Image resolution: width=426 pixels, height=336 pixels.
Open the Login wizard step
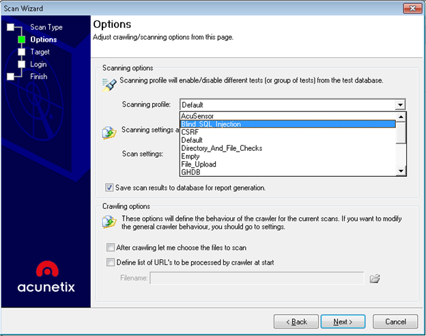[x=38, y=64]
